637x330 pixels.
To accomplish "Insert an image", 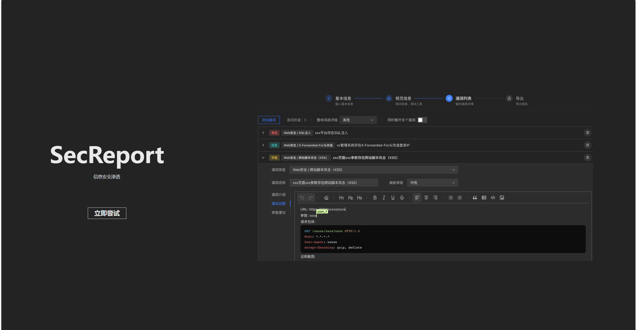I will pyautogui.click(x=502, y=198).
